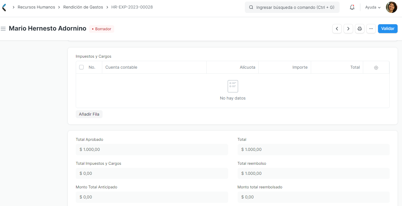The width and height of the screenshot is (402, 206).
Task: Click the Total value field
Action: point(313,150)
